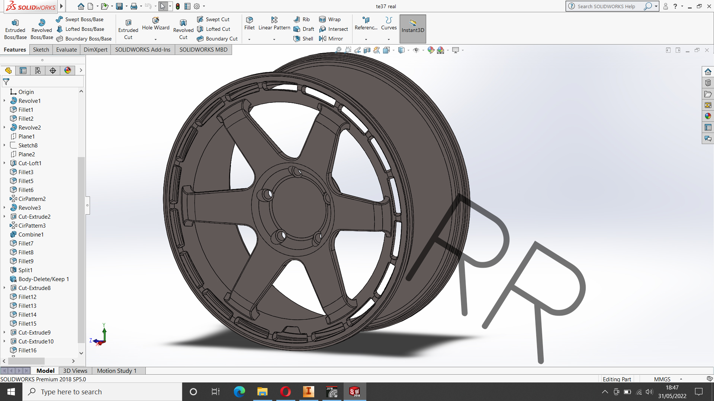
Task: Toggle the rebuild traffic light icon
Action: (x=178, y=6)
